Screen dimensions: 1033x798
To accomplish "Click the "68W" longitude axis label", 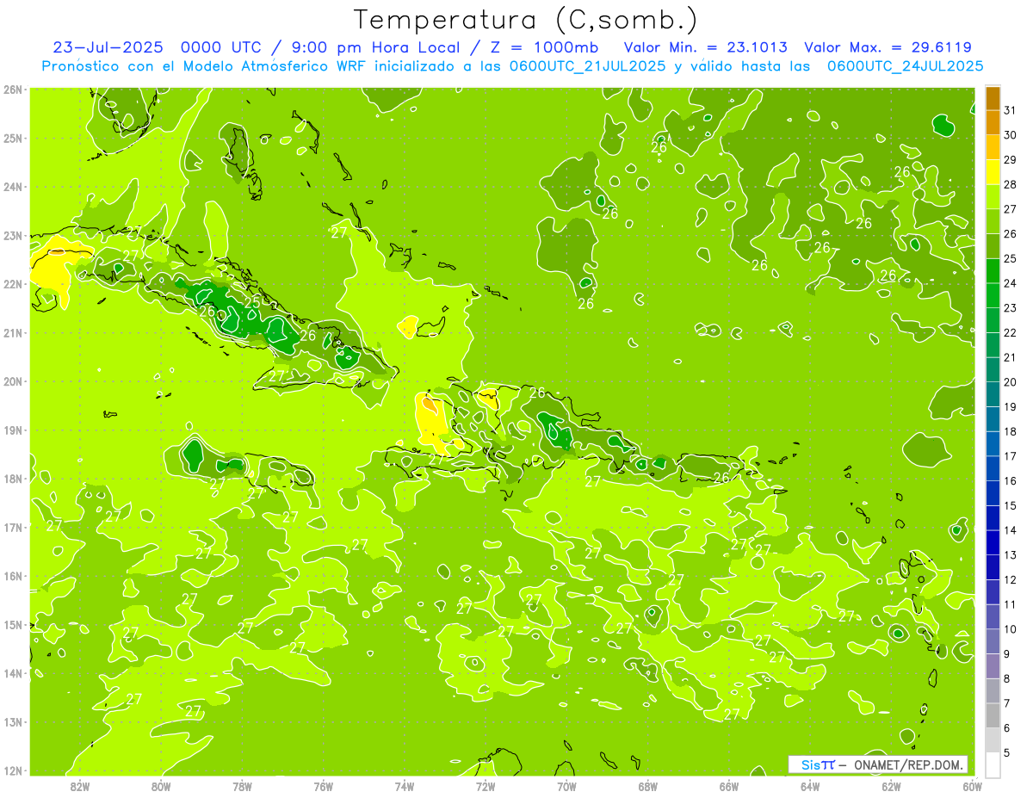I will (x=648, y=786).
